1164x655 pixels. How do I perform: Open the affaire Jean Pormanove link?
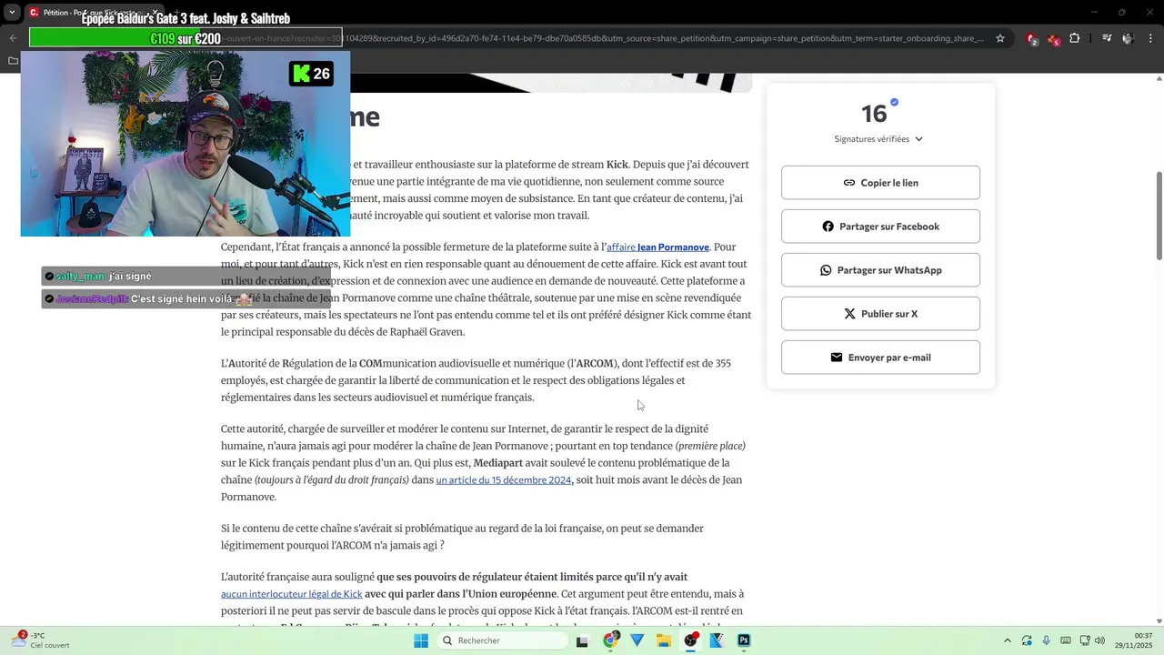coord(657,247)
